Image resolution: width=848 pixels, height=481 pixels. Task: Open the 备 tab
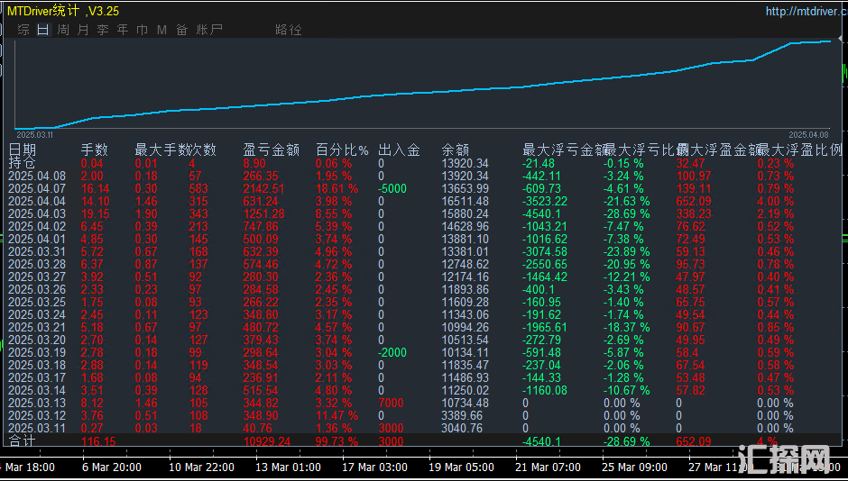pyautogui.click(x=181, y=30)
